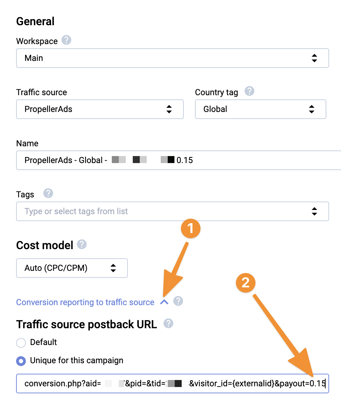Collapse section using the blue chevron arrow
Image resolution: width=341 pixels, height=408 pixels.
pos(164,302)
